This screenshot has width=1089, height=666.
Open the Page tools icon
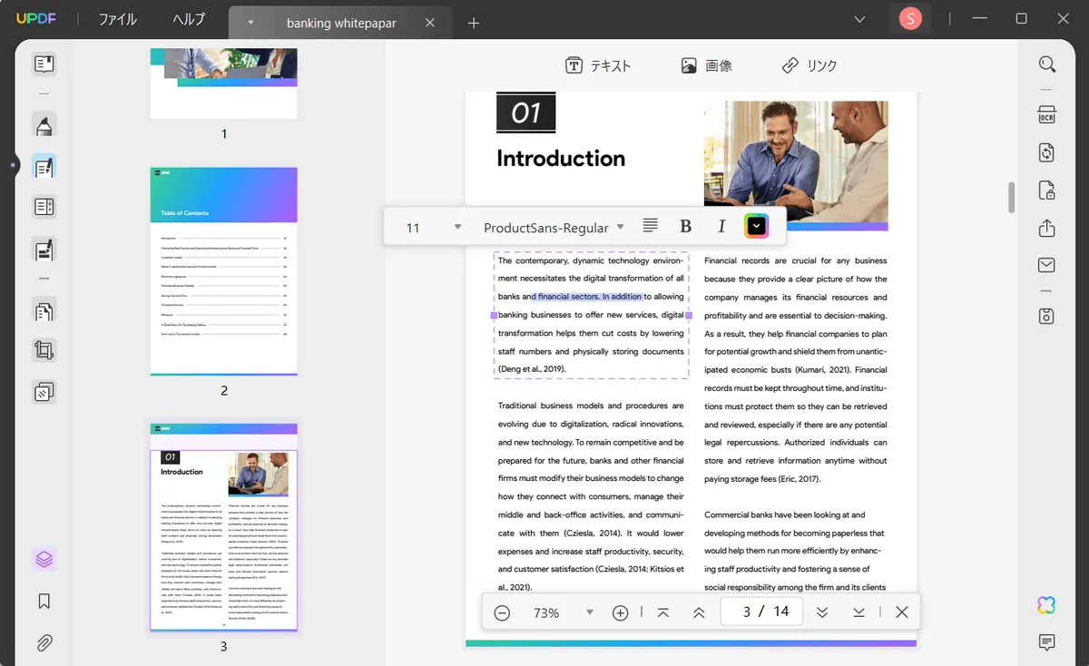point(44,310)
